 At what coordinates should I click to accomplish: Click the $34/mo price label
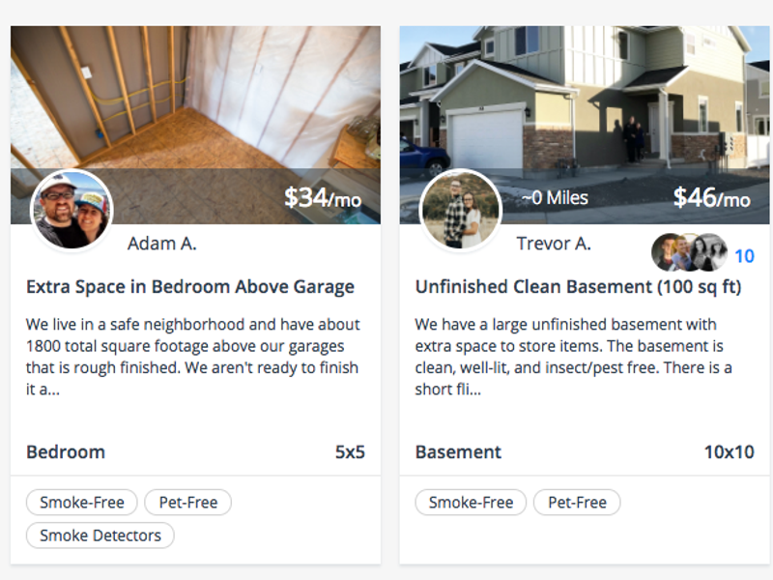click(x=323, y=198)
